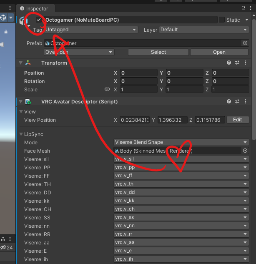256x264 pixels.
Task: Open LipSync Mode dropdown Viseme Blend Shape
Action: (x=181, y=142)
